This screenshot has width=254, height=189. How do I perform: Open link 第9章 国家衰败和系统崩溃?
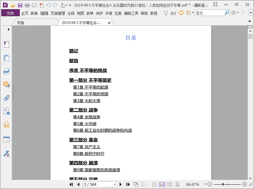coord(97,170)
